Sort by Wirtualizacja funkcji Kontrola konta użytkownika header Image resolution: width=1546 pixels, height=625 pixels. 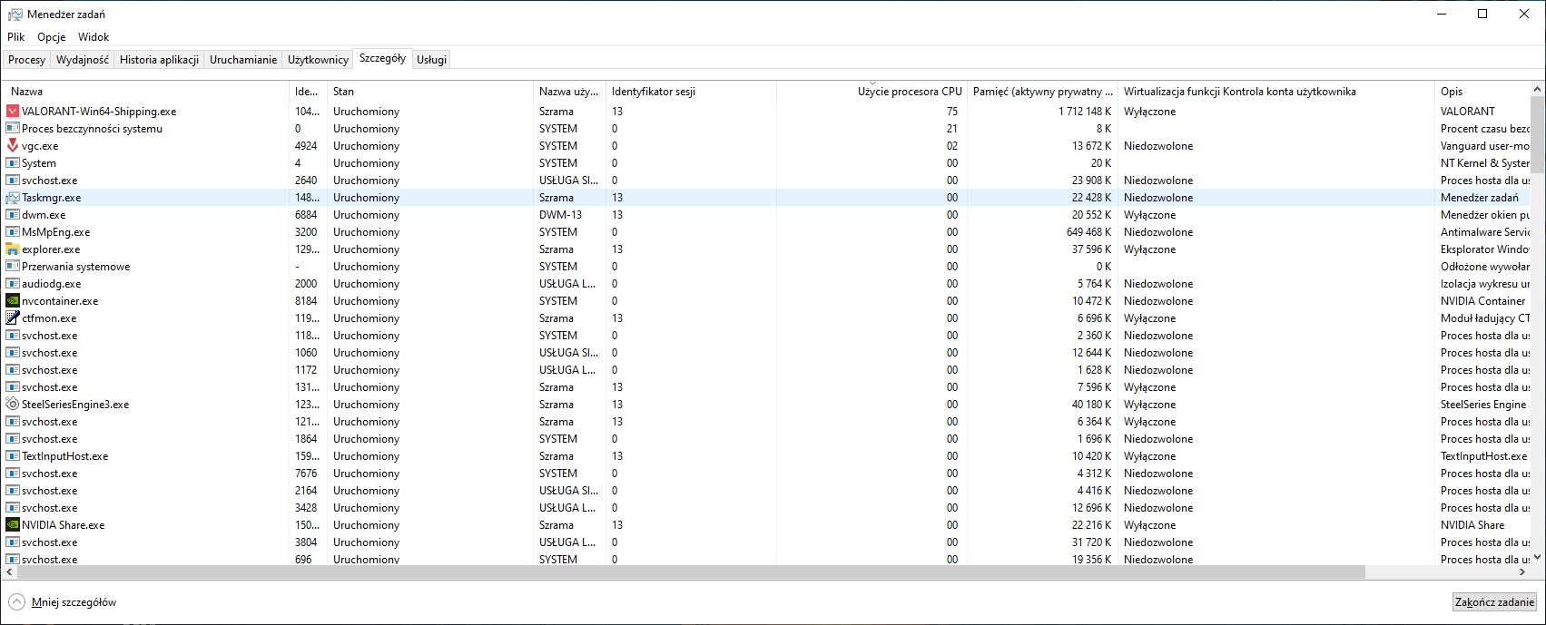coord(1276,92)
